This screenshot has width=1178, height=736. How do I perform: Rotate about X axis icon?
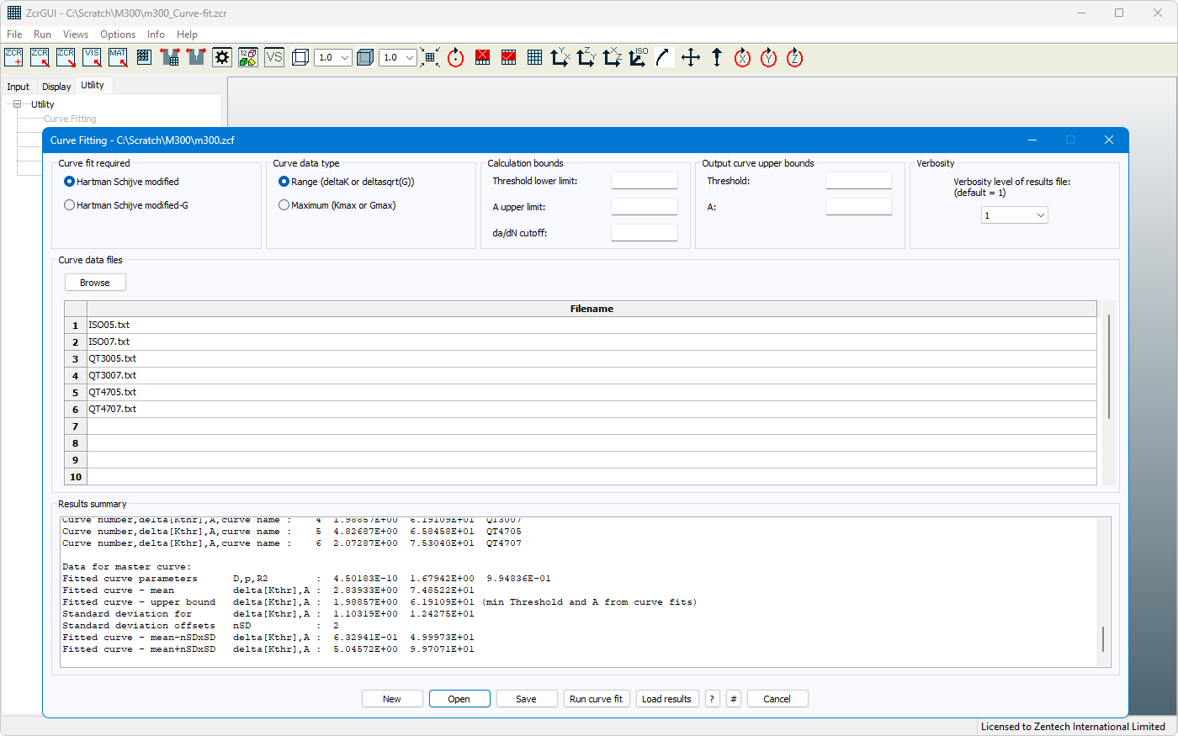point(742,57)
